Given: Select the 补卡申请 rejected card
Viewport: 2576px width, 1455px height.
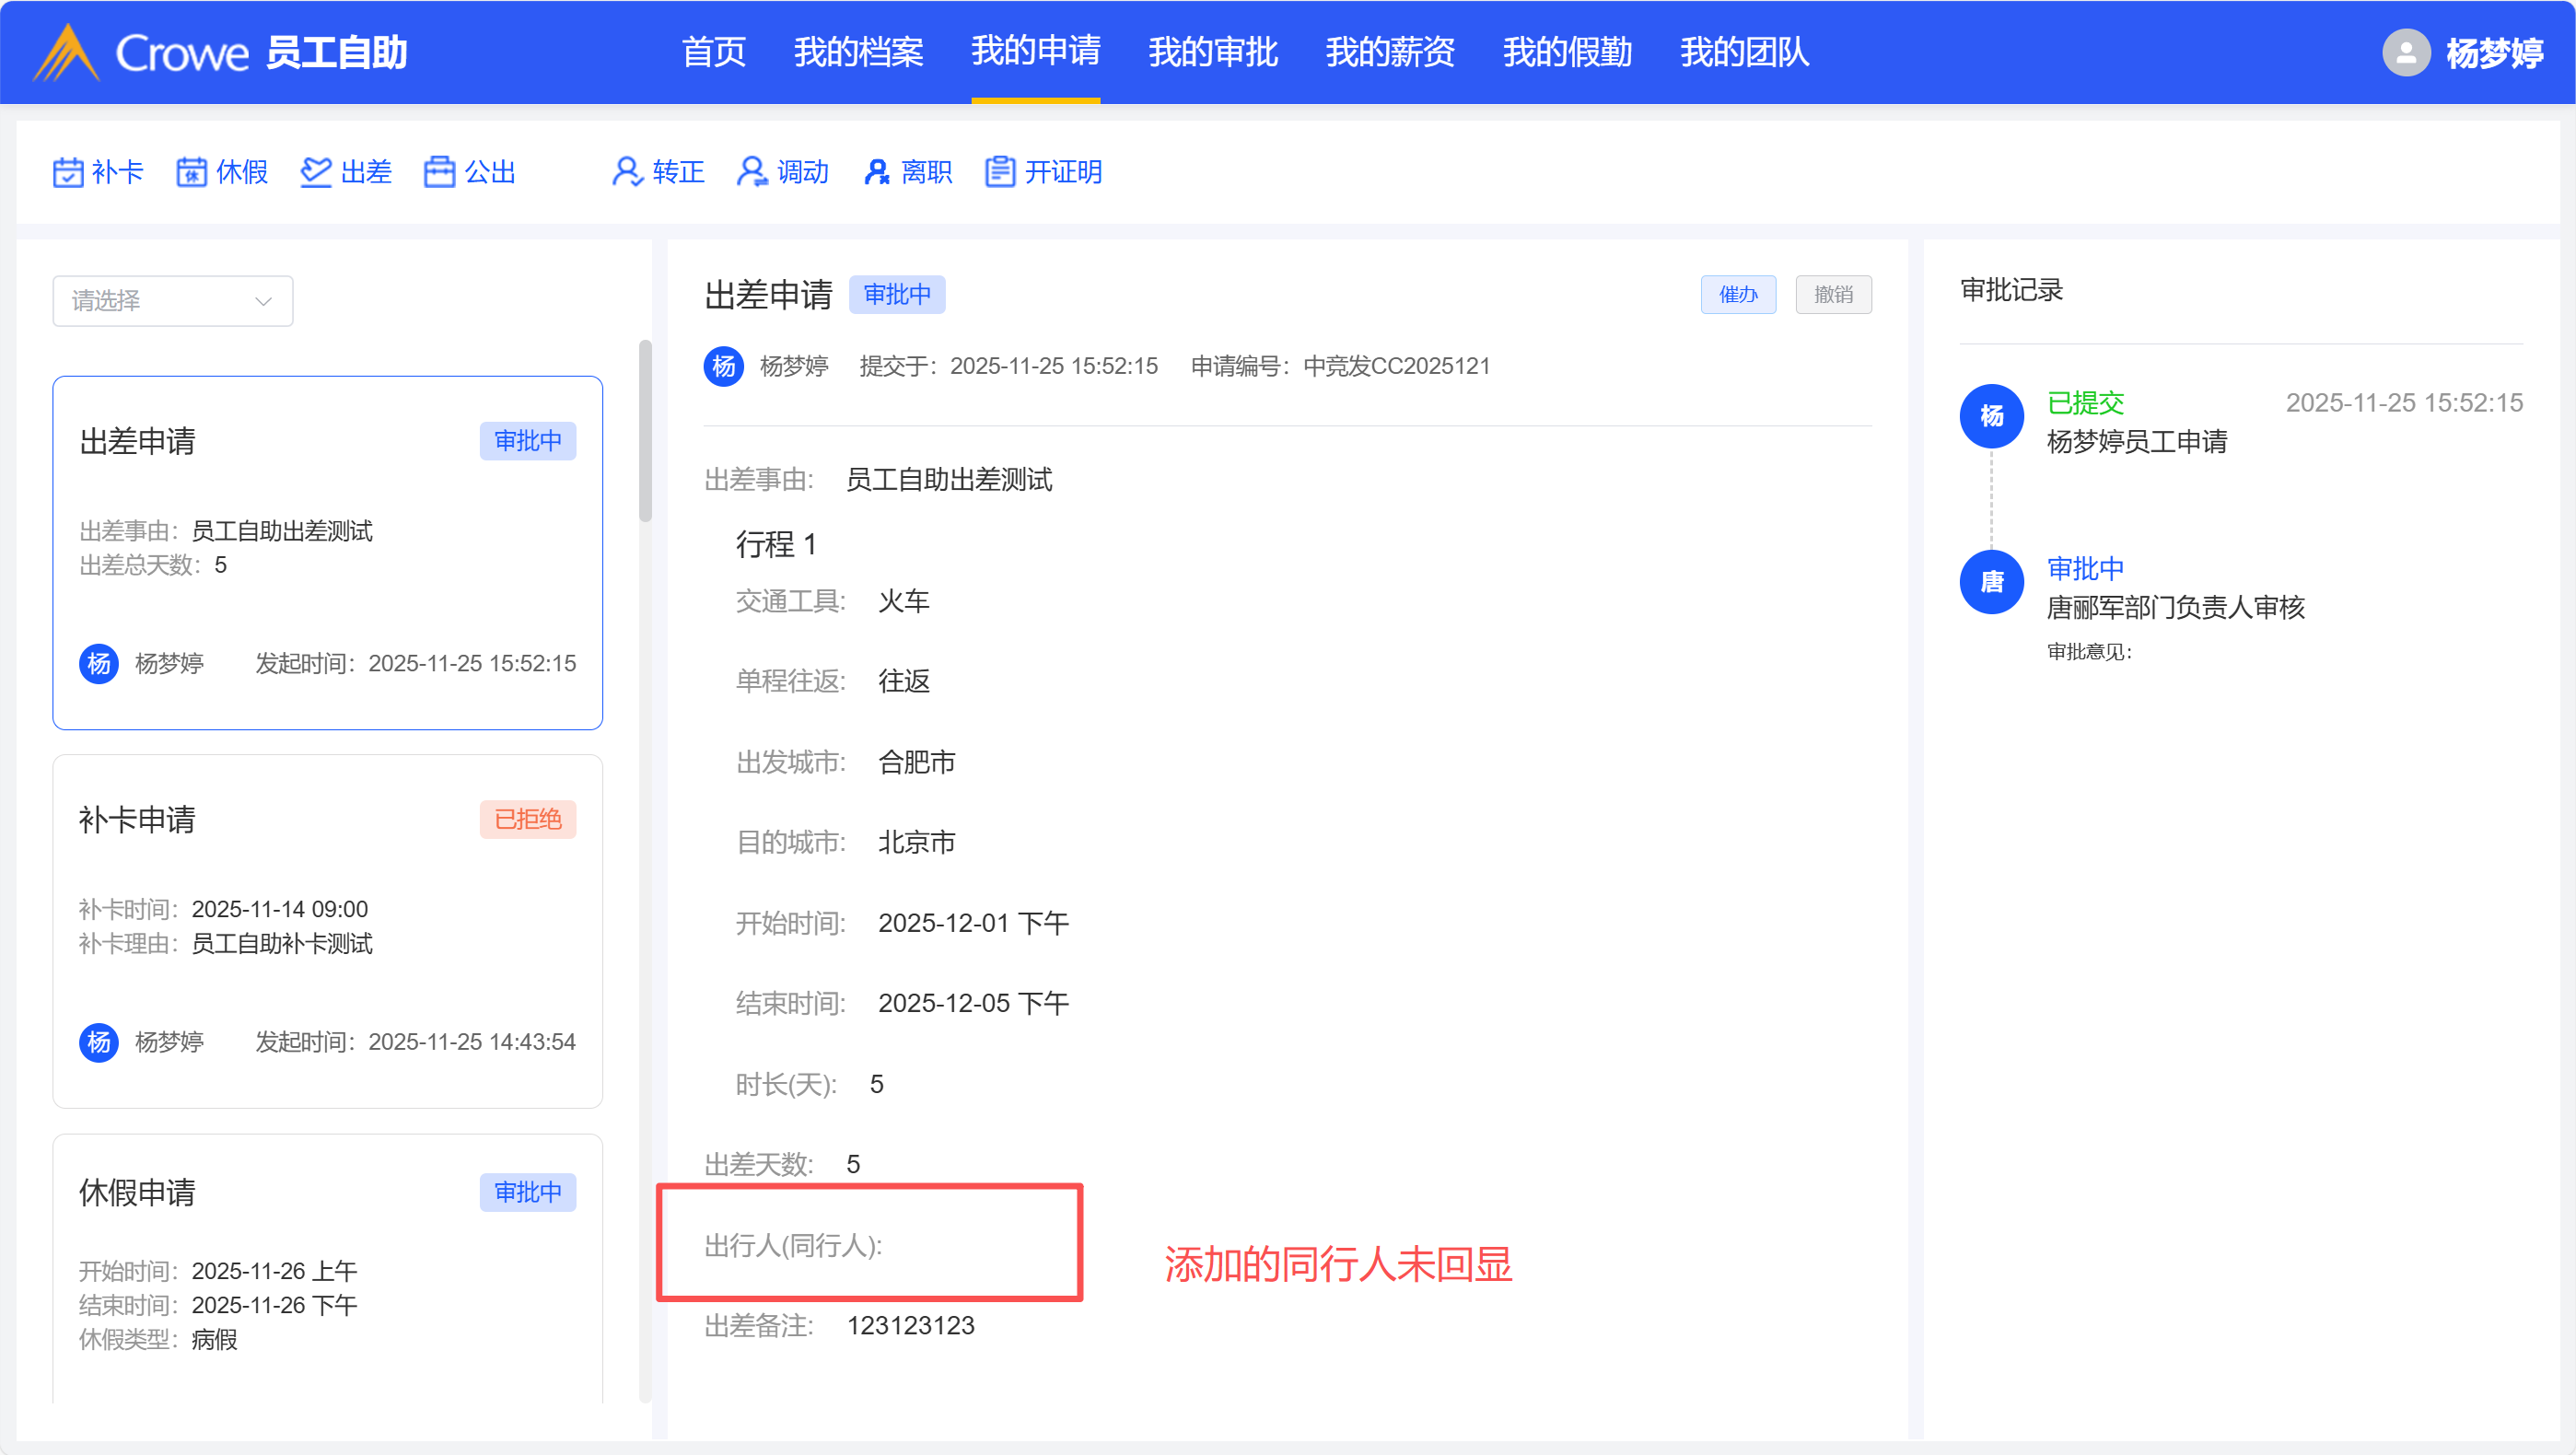Looking at the screenshot, I should coord(327,930).
